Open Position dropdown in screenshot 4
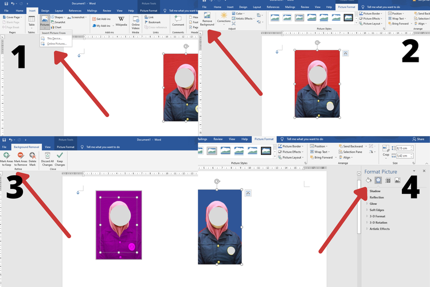The width and height of the screenshot is (430, 287). pyautogui.click(x=319, y=146)
